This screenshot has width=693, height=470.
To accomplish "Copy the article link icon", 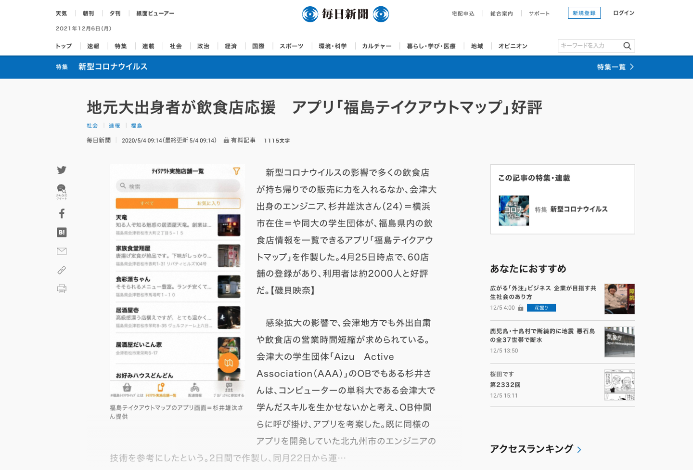I will [x=62, y=270].
